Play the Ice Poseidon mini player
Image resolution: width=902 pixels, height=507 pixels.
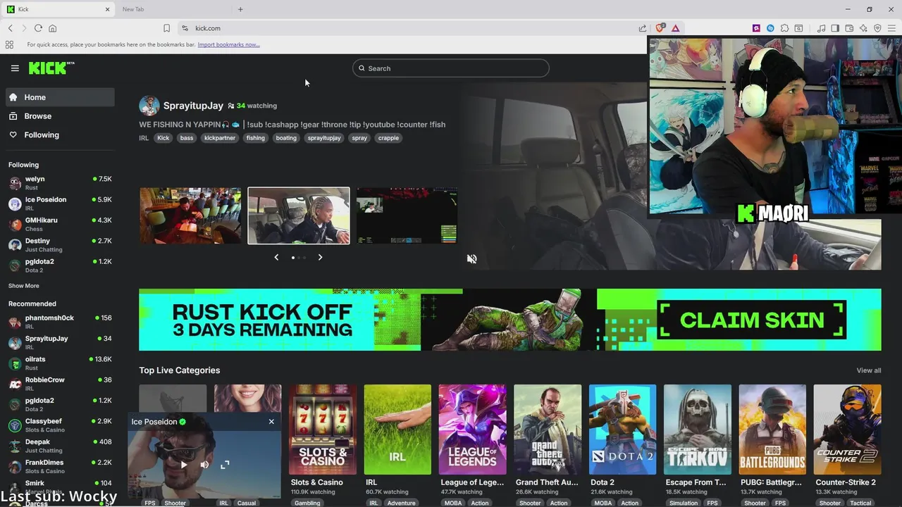(x=184, y=465)
